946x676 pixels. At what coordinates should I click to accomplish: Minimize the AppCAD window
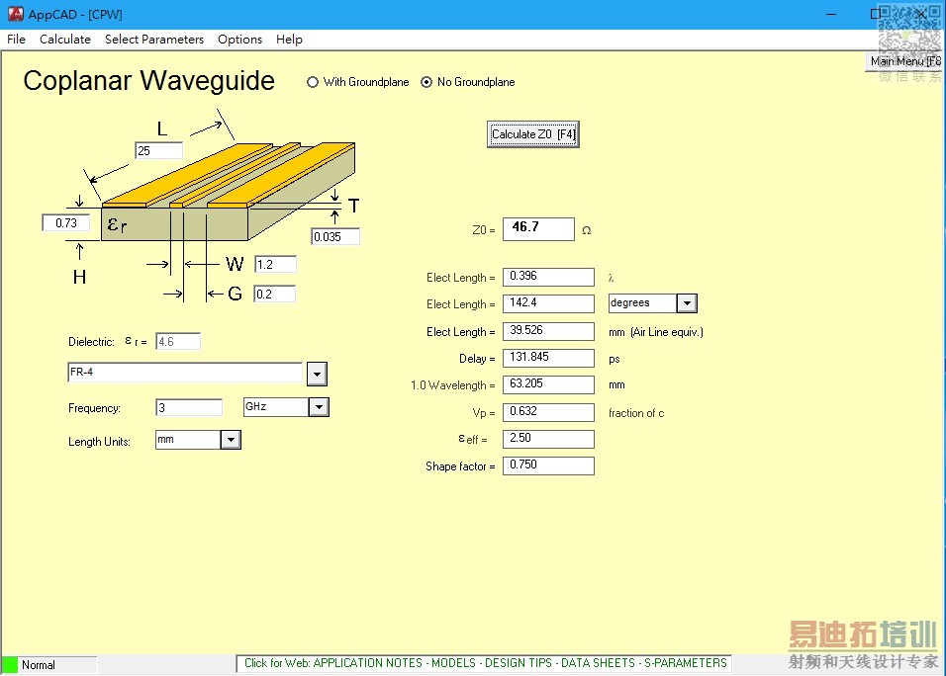tap(831, 14)
